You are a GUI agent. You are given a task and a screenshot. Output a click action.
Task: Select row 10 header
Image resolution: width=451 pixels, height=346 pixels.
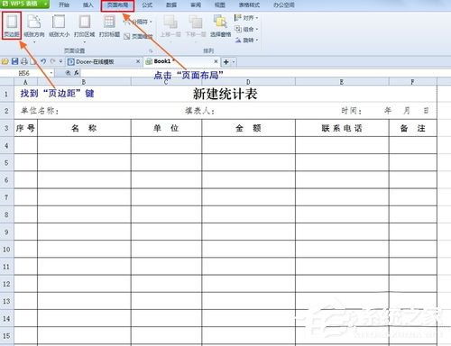[x=6, y=250]
